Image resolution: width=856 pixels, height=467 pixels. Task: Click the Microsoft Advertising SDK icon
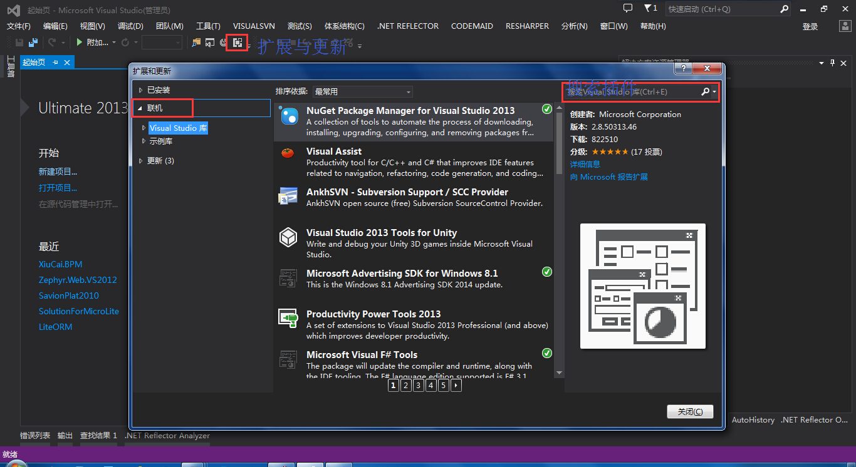[288, 278]
